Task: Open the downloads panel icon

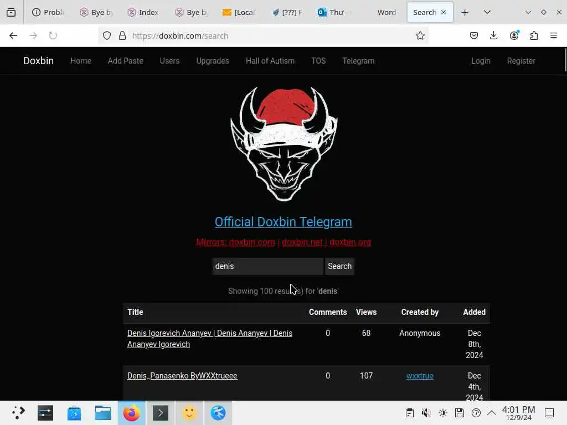Action: tap(493, 35)
